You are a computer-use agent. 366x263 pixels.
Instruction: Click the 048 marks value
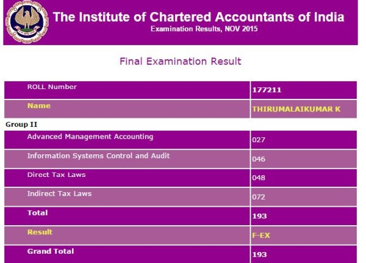tap(259, 178)
